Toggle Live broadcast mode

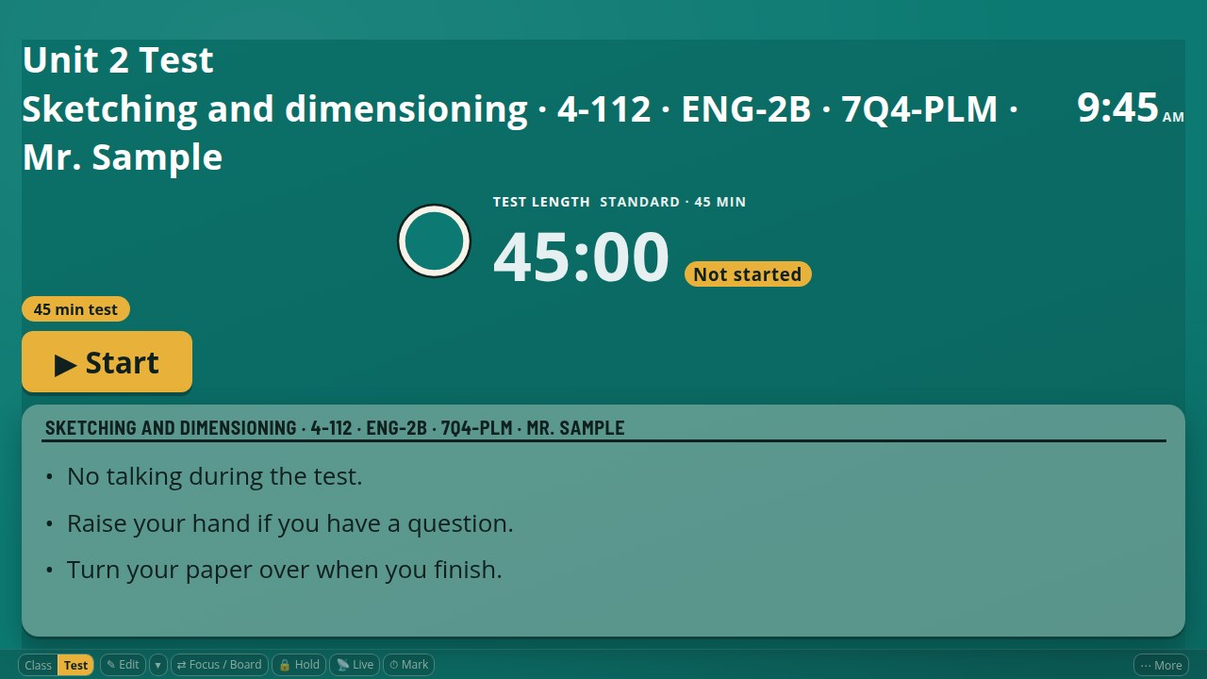[355, 665]
